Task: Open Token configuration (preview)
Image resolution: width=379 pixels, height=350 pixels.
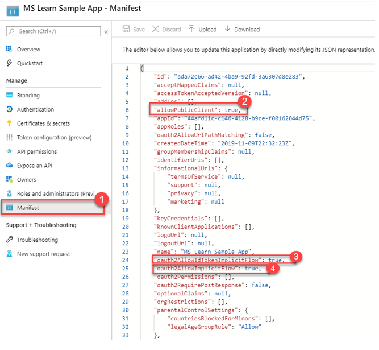Action: click(54, 138)
